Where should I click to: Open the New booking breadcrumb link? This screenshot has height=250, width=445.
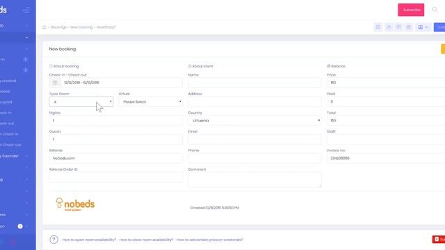(81, 27)
